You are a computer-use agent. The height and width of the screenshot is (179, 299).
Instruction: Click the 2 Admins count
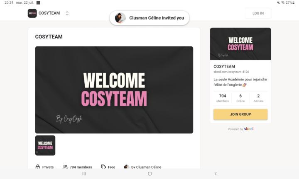(258, 98)
